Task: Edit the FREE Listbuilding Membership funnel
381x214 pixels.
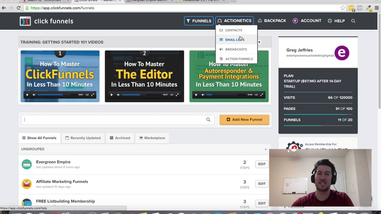Action: tap(262, 203)
